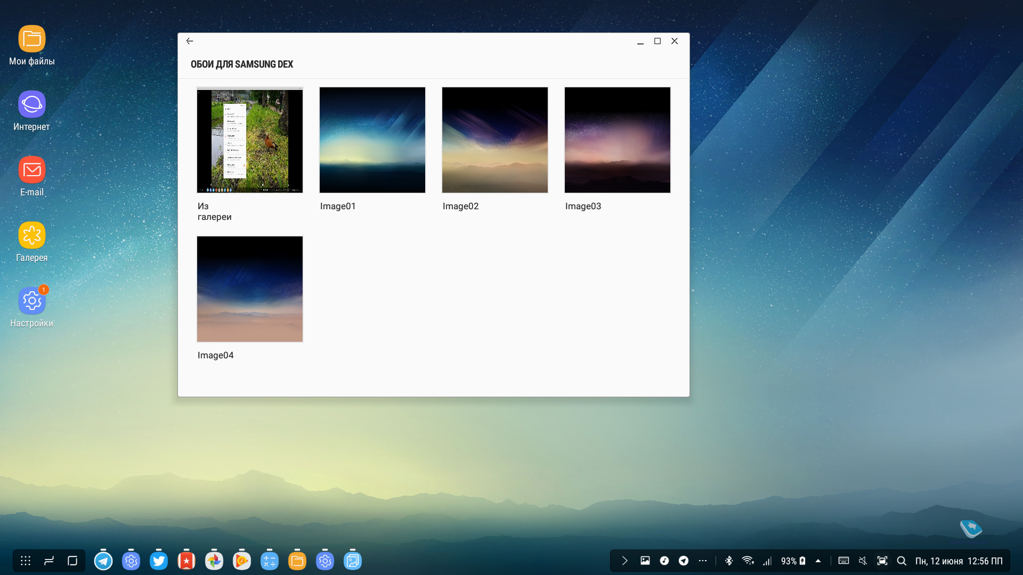Open the wallpapers app icon in taskbar
1023x575 pixels.
tap(353, 561)
